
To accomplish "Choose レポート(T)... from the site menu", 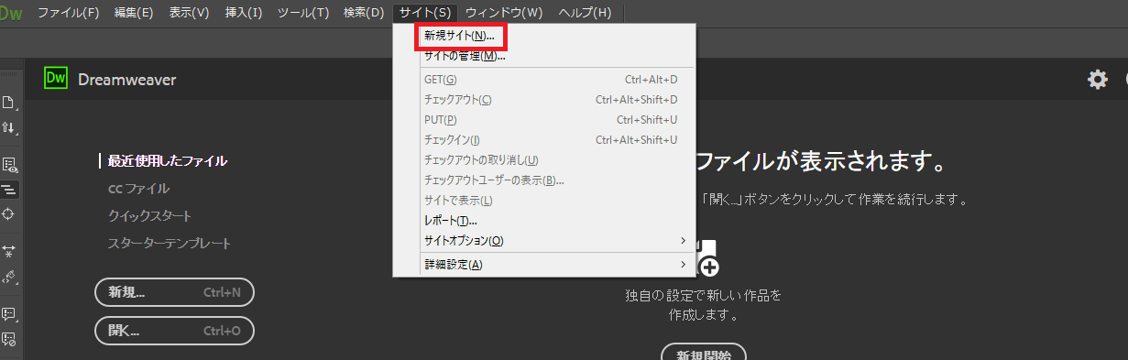I will [x=544, y=221].
